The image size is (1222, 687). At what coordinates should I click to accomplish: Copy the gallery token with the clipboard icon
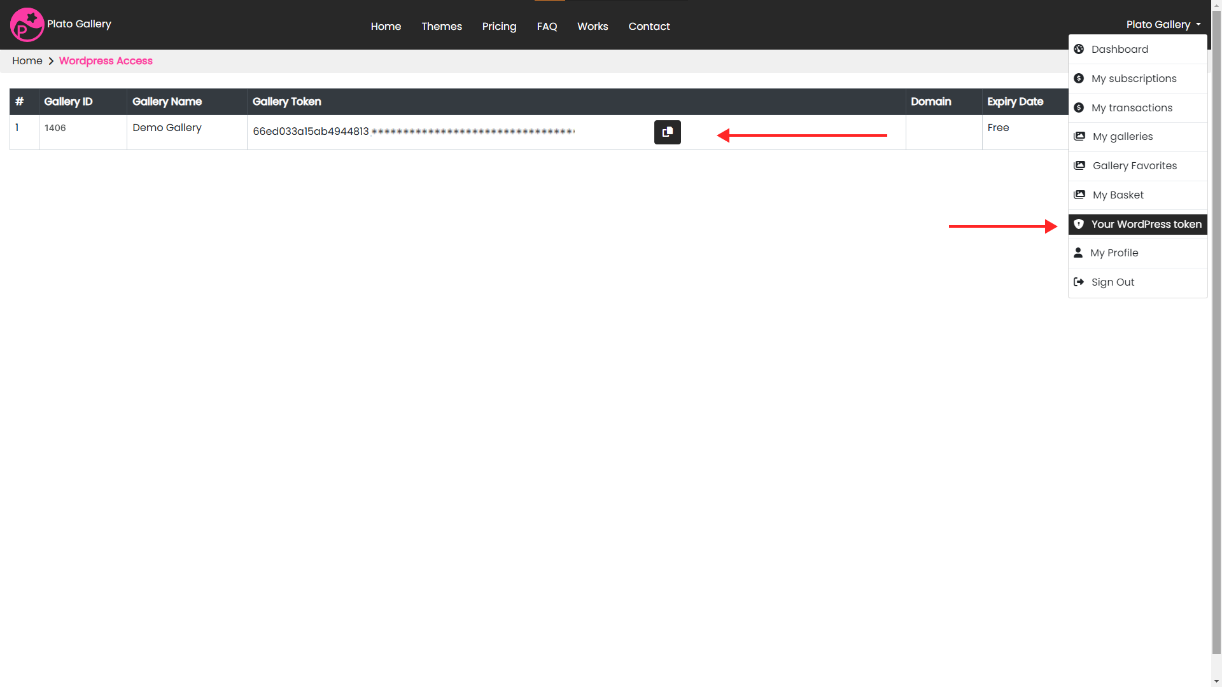[x=667, y=132]
